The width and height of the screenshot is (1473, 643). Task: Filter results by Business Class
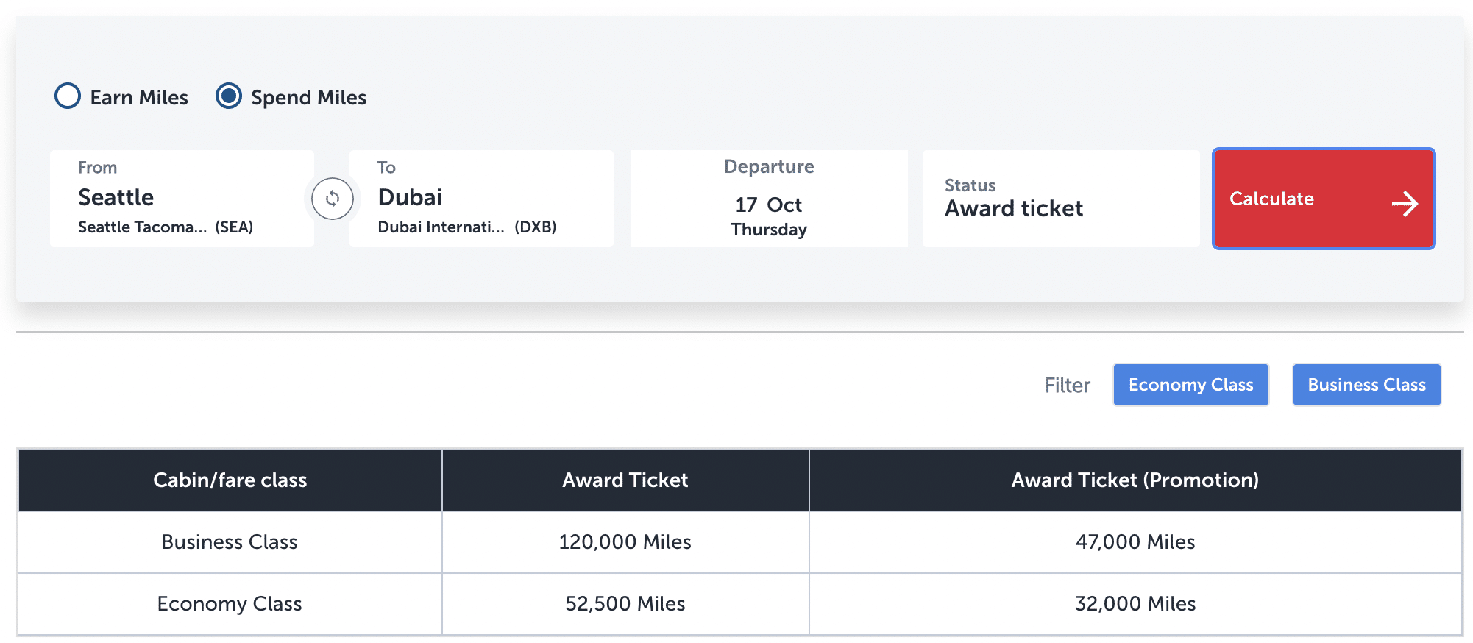click(1366, 385)
